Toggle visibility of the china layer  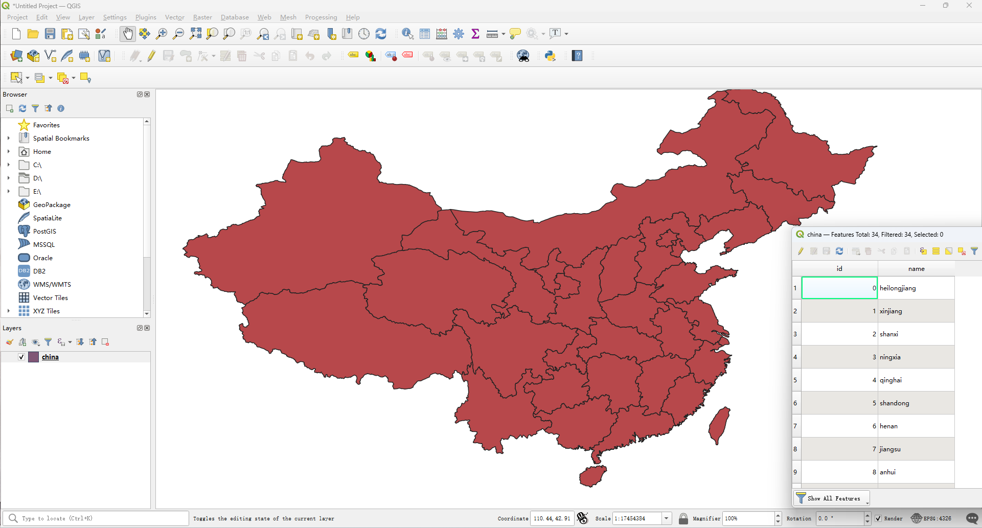(x=21, y=357)
